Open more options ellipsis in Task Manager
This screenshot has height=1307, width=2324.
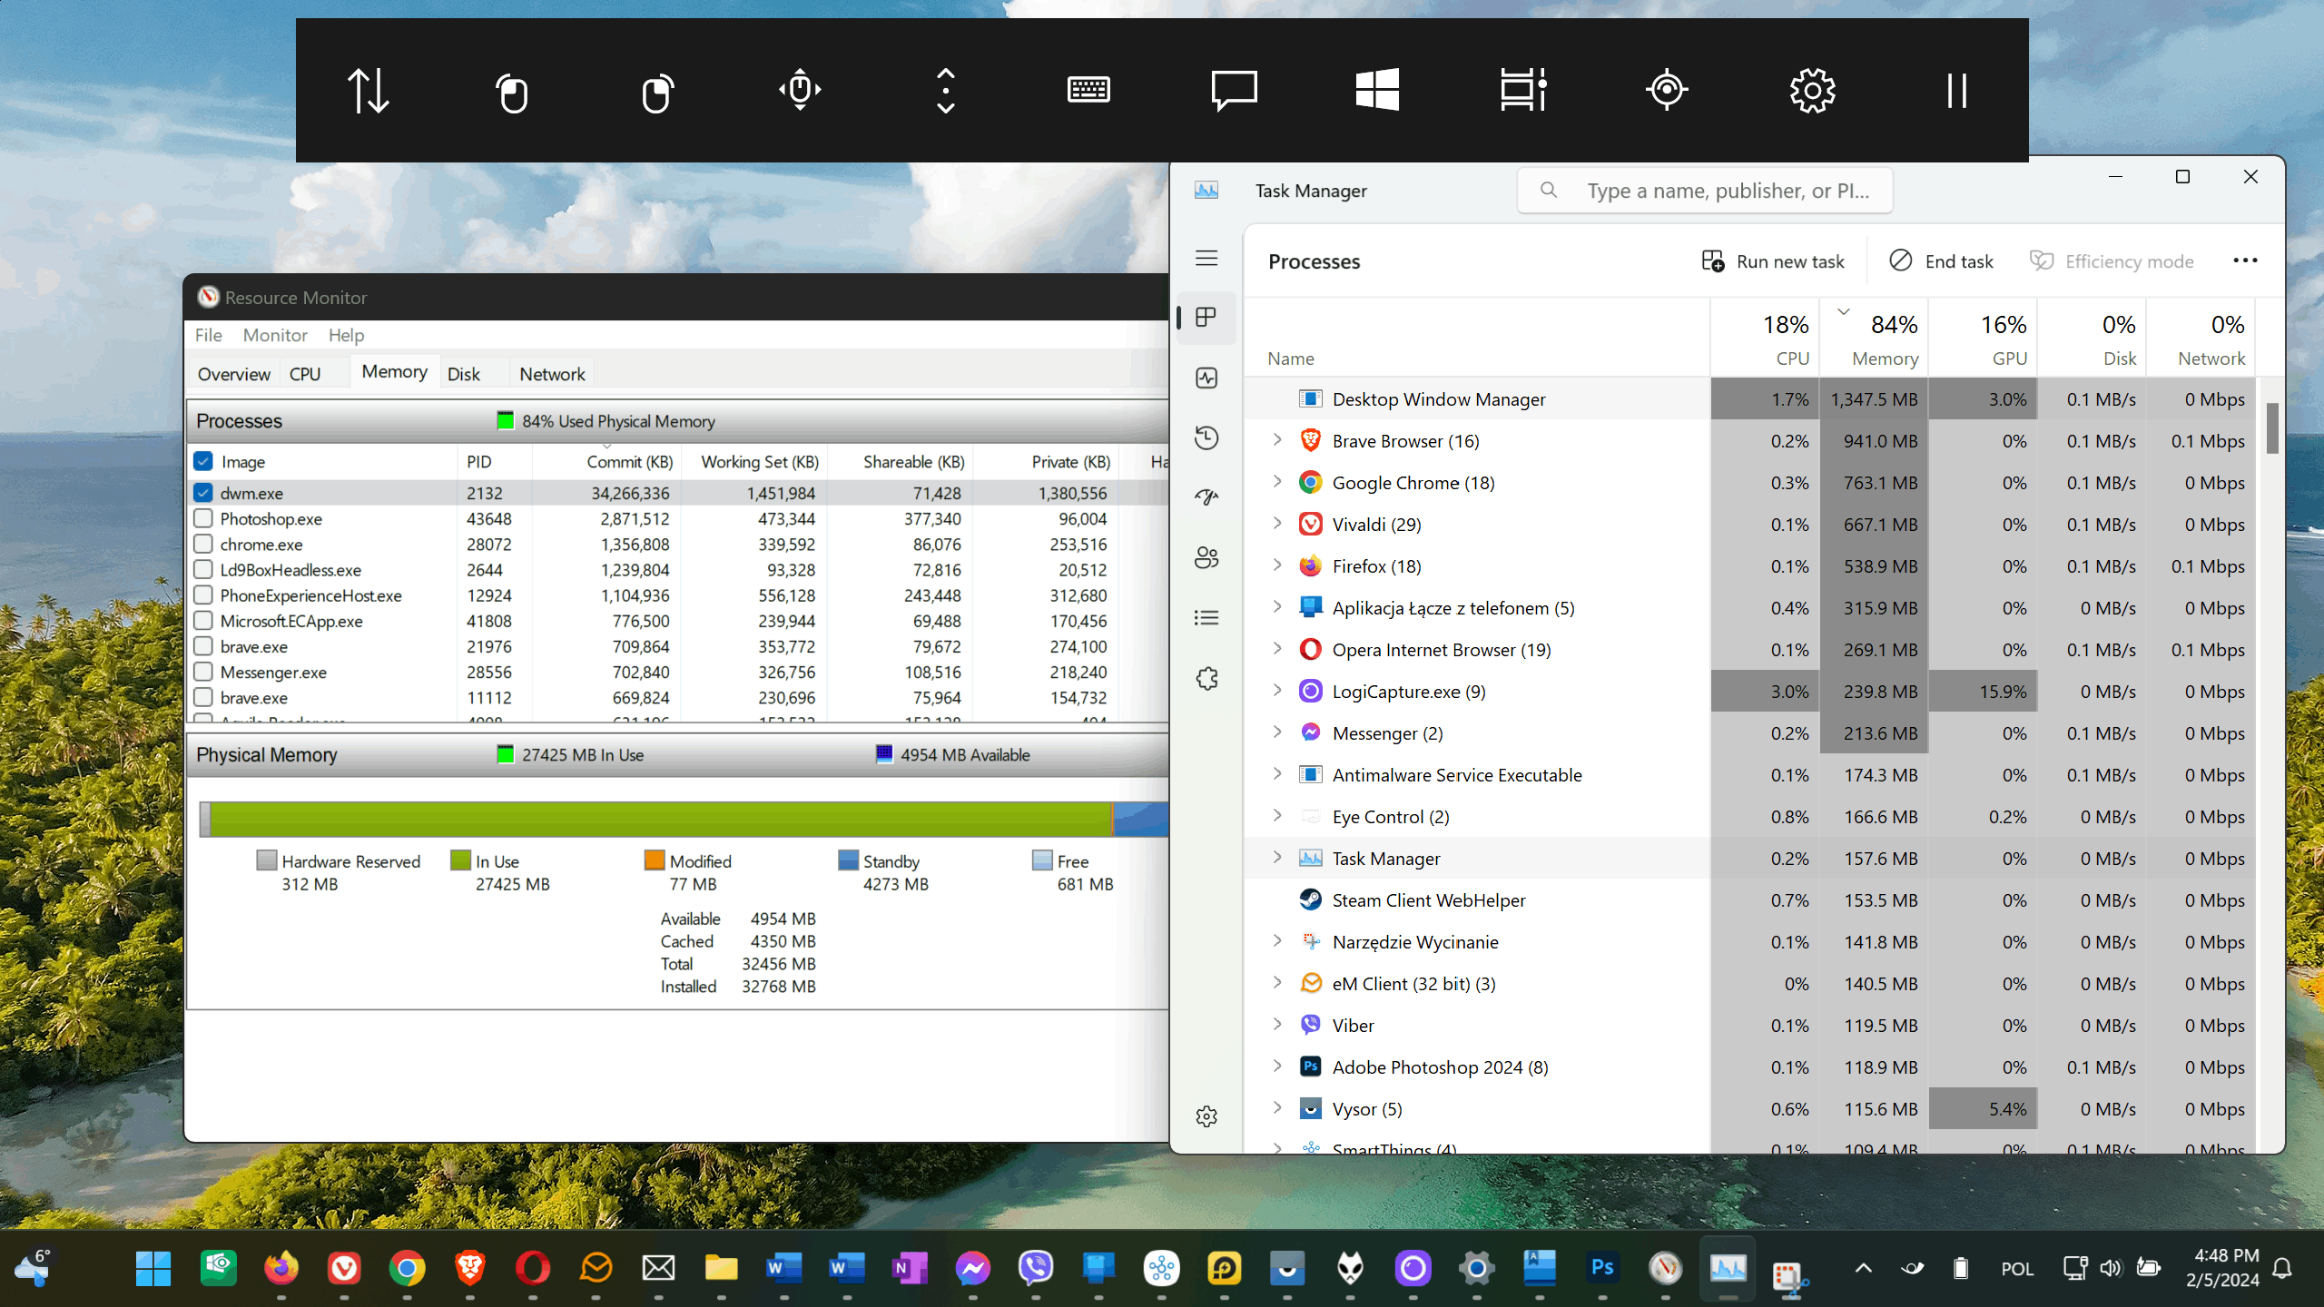click(2245, 260)
